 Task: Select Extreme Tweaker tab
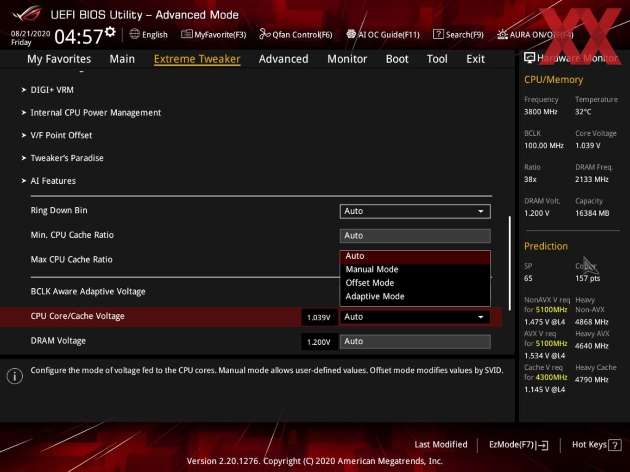197,59
